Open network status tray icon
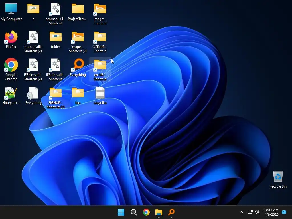 pos(250,212)
